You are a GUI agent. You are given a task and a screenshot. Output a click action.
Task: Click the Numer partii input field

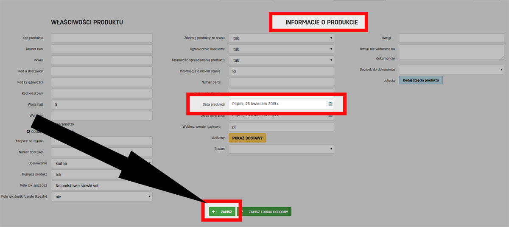[281, 82]
